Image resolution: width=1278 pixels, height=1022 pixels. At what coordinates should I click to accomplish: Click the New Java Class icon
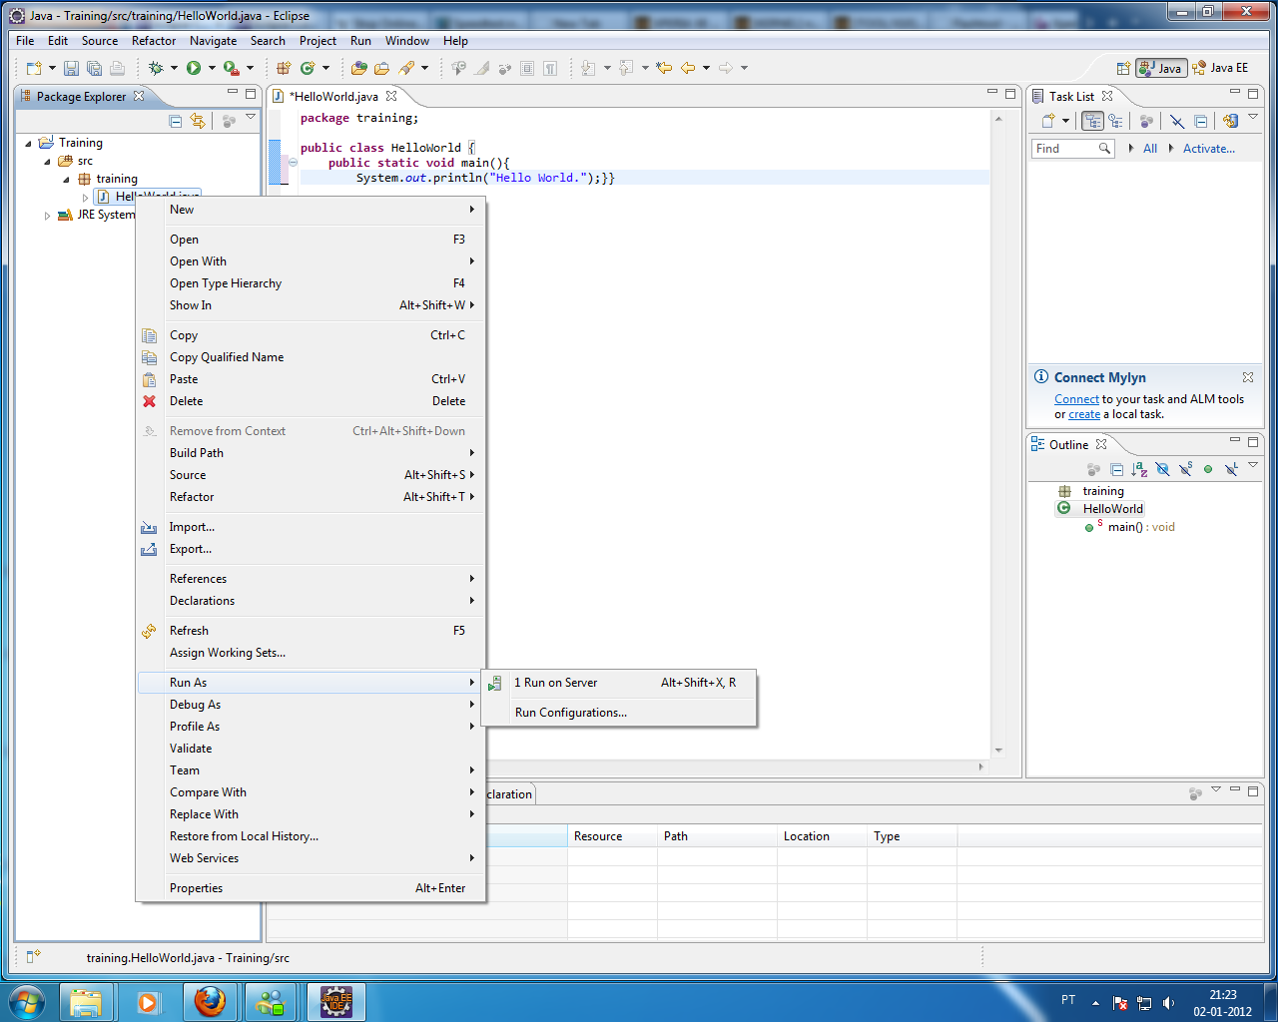308,68
